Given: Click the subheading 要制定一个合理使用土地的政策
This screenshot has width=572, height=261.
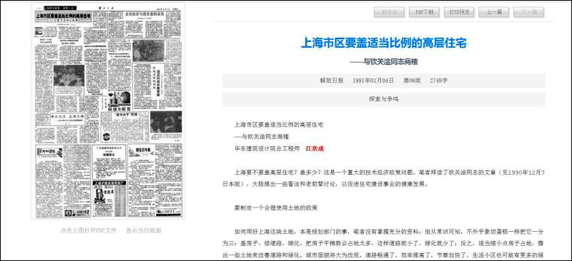Looking at the screenshot, I should tap(276, 208).
